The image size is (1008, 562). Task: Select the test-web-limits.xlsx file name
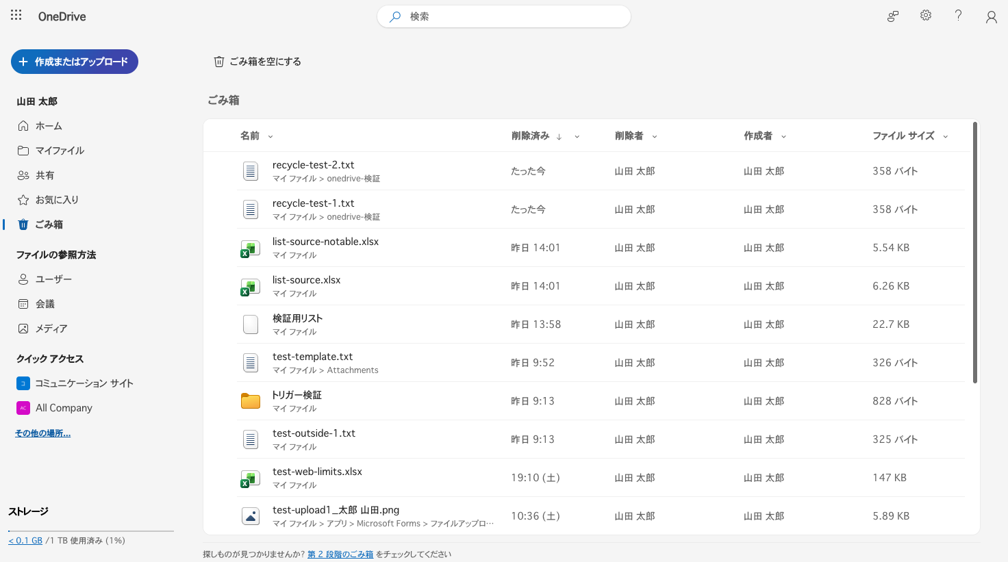click(x=317, y=472)
